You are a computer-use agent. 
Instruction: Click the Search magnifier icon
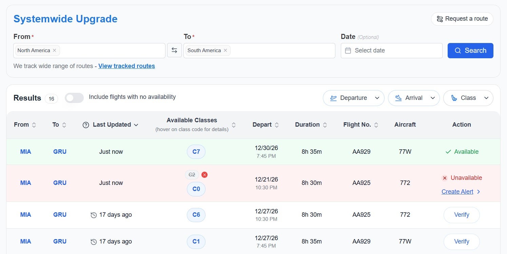pyautogui.click(x=457, y=50)
